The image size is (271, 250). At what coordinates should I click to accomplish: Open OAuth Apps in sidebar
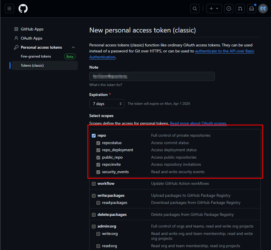[31, 38]
